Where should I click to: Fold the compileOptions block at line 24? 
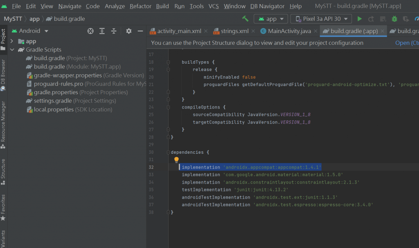tap(168, 107)
